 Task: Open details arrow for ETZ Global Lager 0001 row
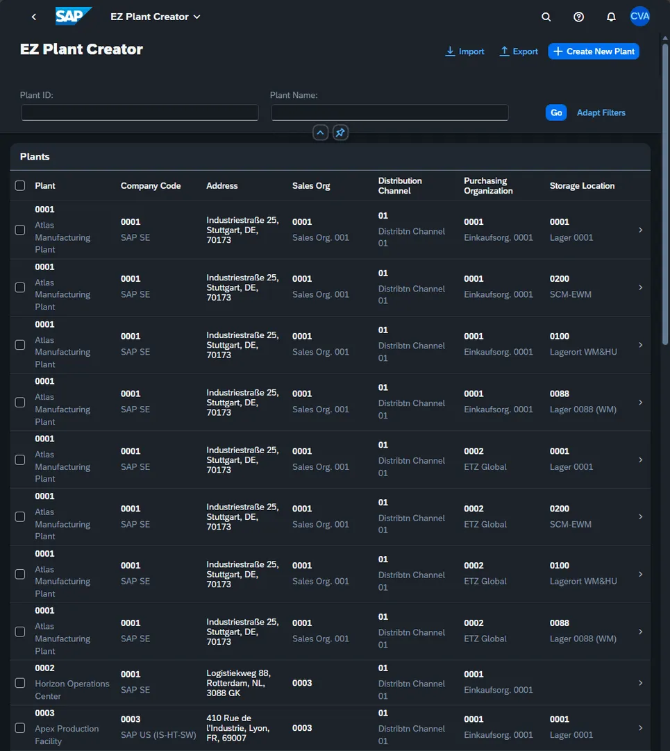click(x=640, y=459)
